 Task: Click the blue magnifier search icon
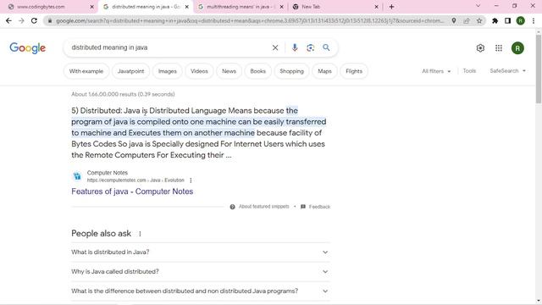click(326, 47)
